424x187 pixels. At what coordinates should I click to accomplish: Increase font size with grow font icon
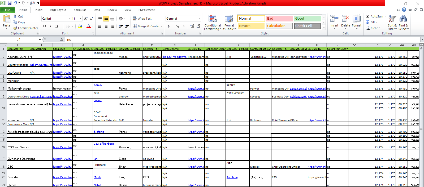click(x=85, y=19)
